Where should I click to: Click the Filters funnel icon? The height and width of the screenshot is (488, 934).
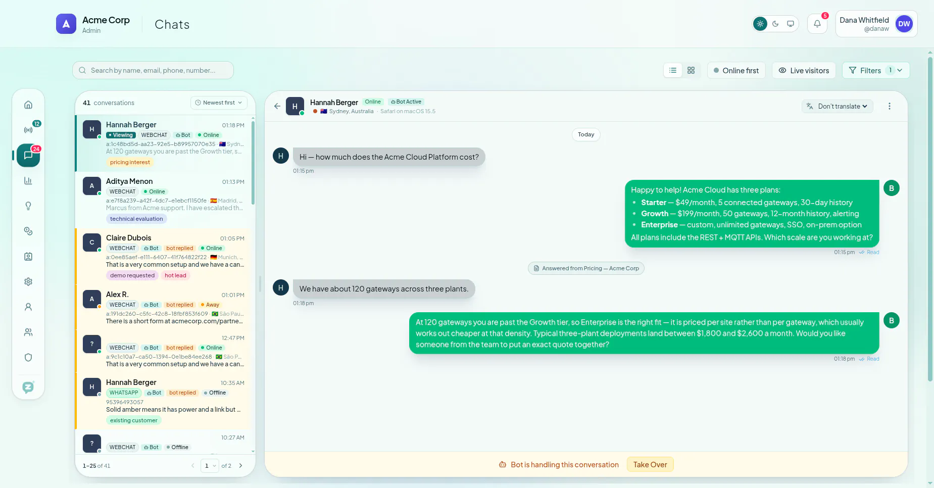853,70
